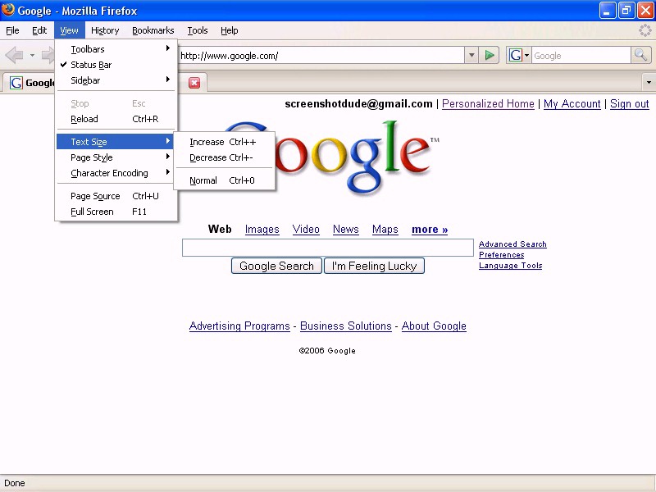656x492 pixels.
Task: Restore down the Firefox window
Action: click(626, 11)
